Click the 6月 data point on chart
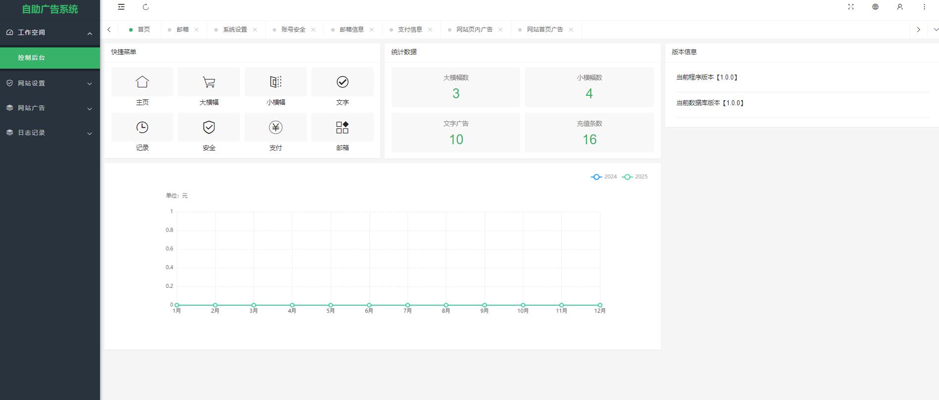939x400 pixels. point(369,305)
